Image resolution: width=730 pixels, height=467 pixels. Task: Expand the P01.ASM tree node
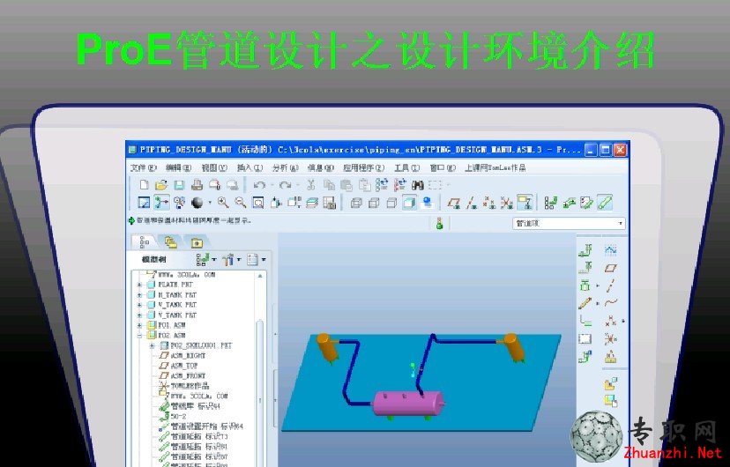[x=139, y=325]
